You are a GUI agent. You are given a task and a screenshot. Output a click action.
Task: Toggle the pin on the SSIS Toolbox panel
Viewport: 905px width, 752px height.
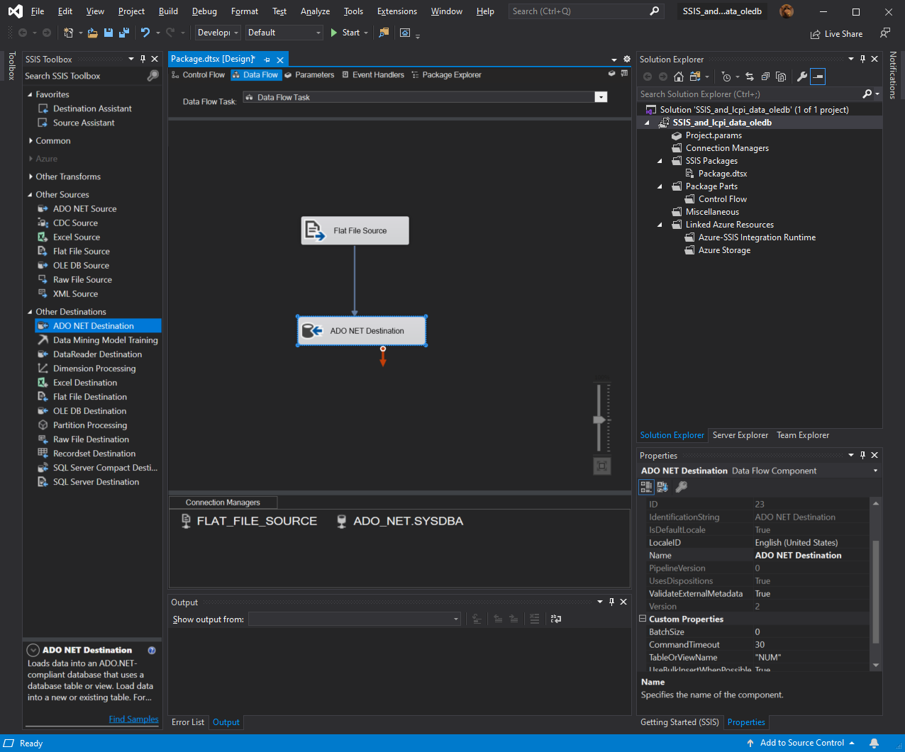click(x=143, y=59)
